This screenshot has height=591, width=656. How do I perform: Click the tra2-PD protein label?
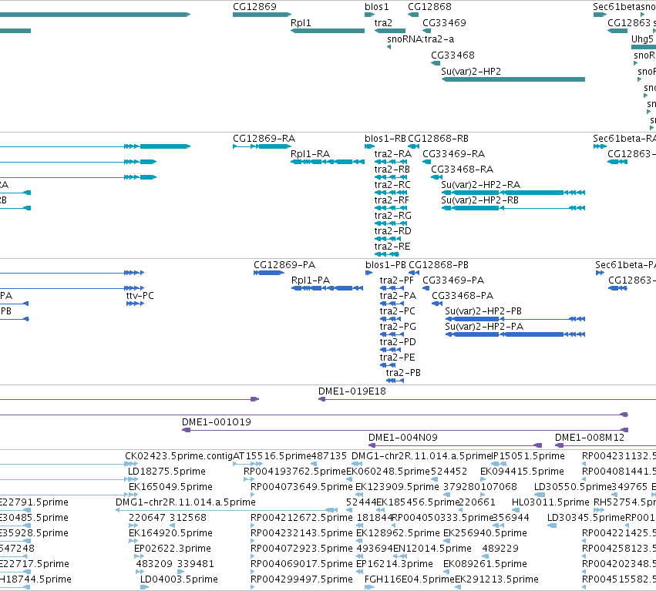pos(398,342)
